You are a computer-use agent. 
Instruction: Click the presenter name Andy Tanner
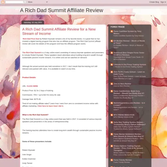pos(27,163)
